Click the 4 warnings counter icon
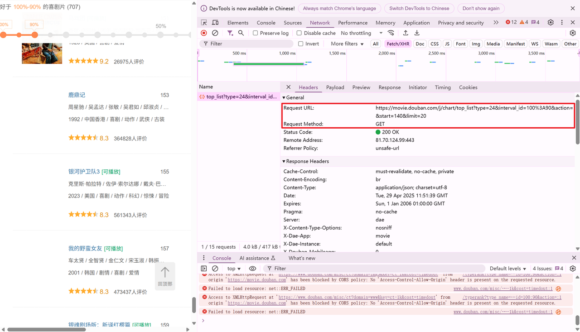 524,22
